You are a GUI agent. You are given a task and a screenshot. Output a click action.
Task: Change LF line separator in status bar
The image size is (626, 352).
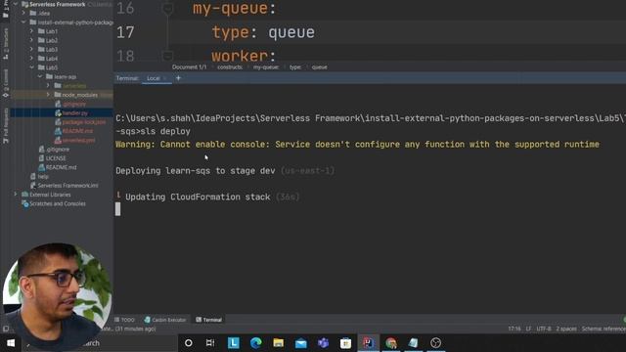pos(528,329)
